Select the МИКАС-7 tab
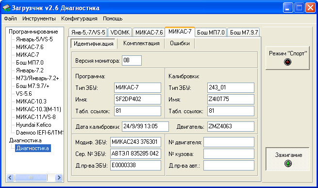318x188 pixels. click(180, 32)
